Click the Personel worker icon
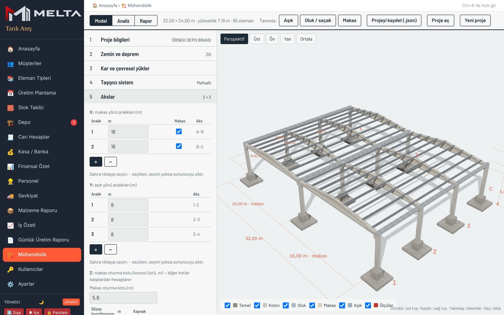504x315 pixels. pos(10,181)
